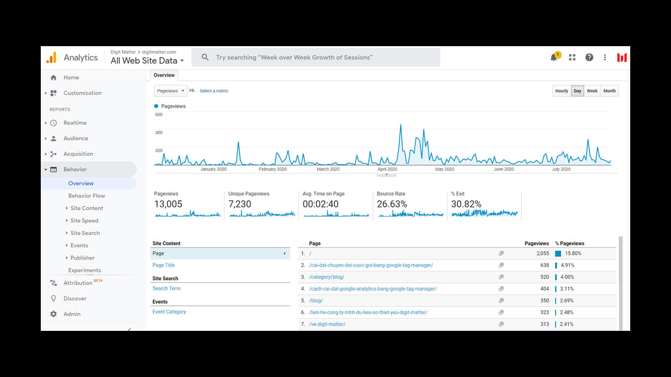Expand the Audience reports section
671x377 pixels.
pyautogui.click(x=46, y=138)
